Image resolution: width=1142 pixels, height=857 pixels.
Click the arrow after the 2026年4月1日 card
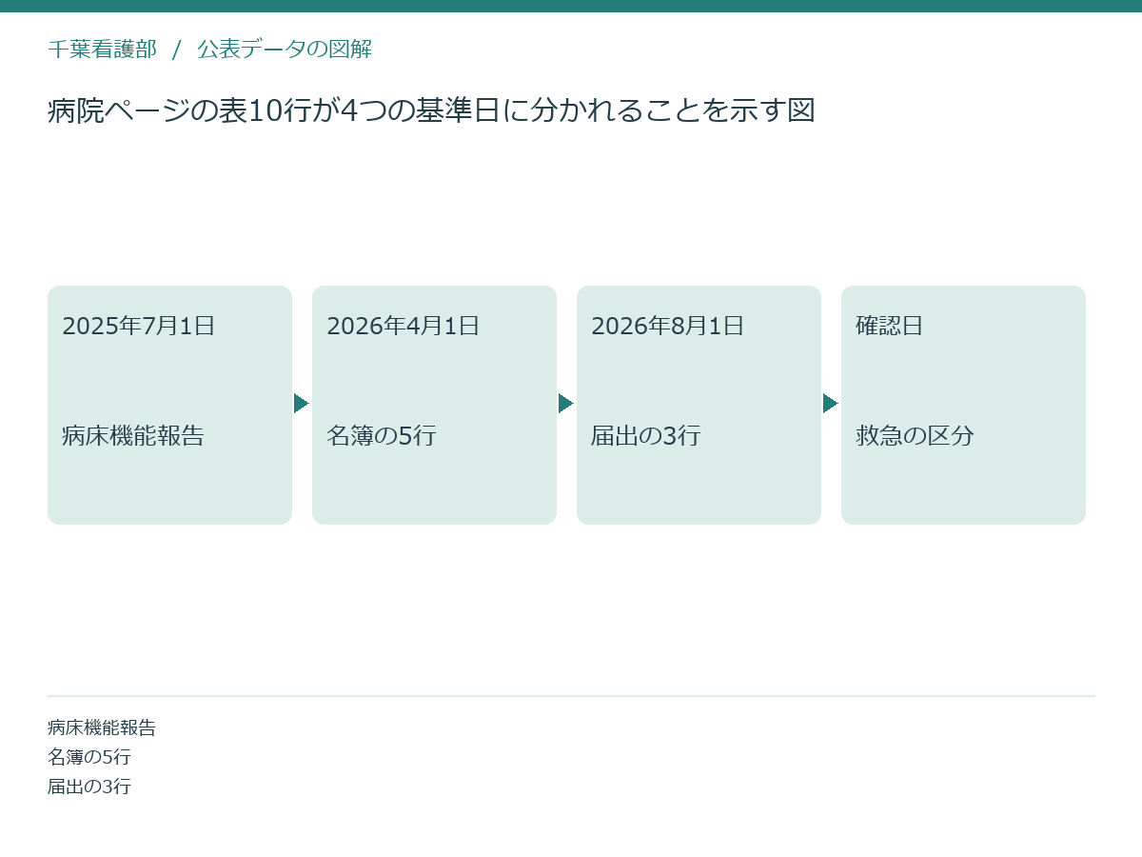(566, 404)
